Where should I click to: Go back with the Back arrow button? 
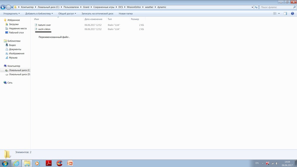coord(3,7)
